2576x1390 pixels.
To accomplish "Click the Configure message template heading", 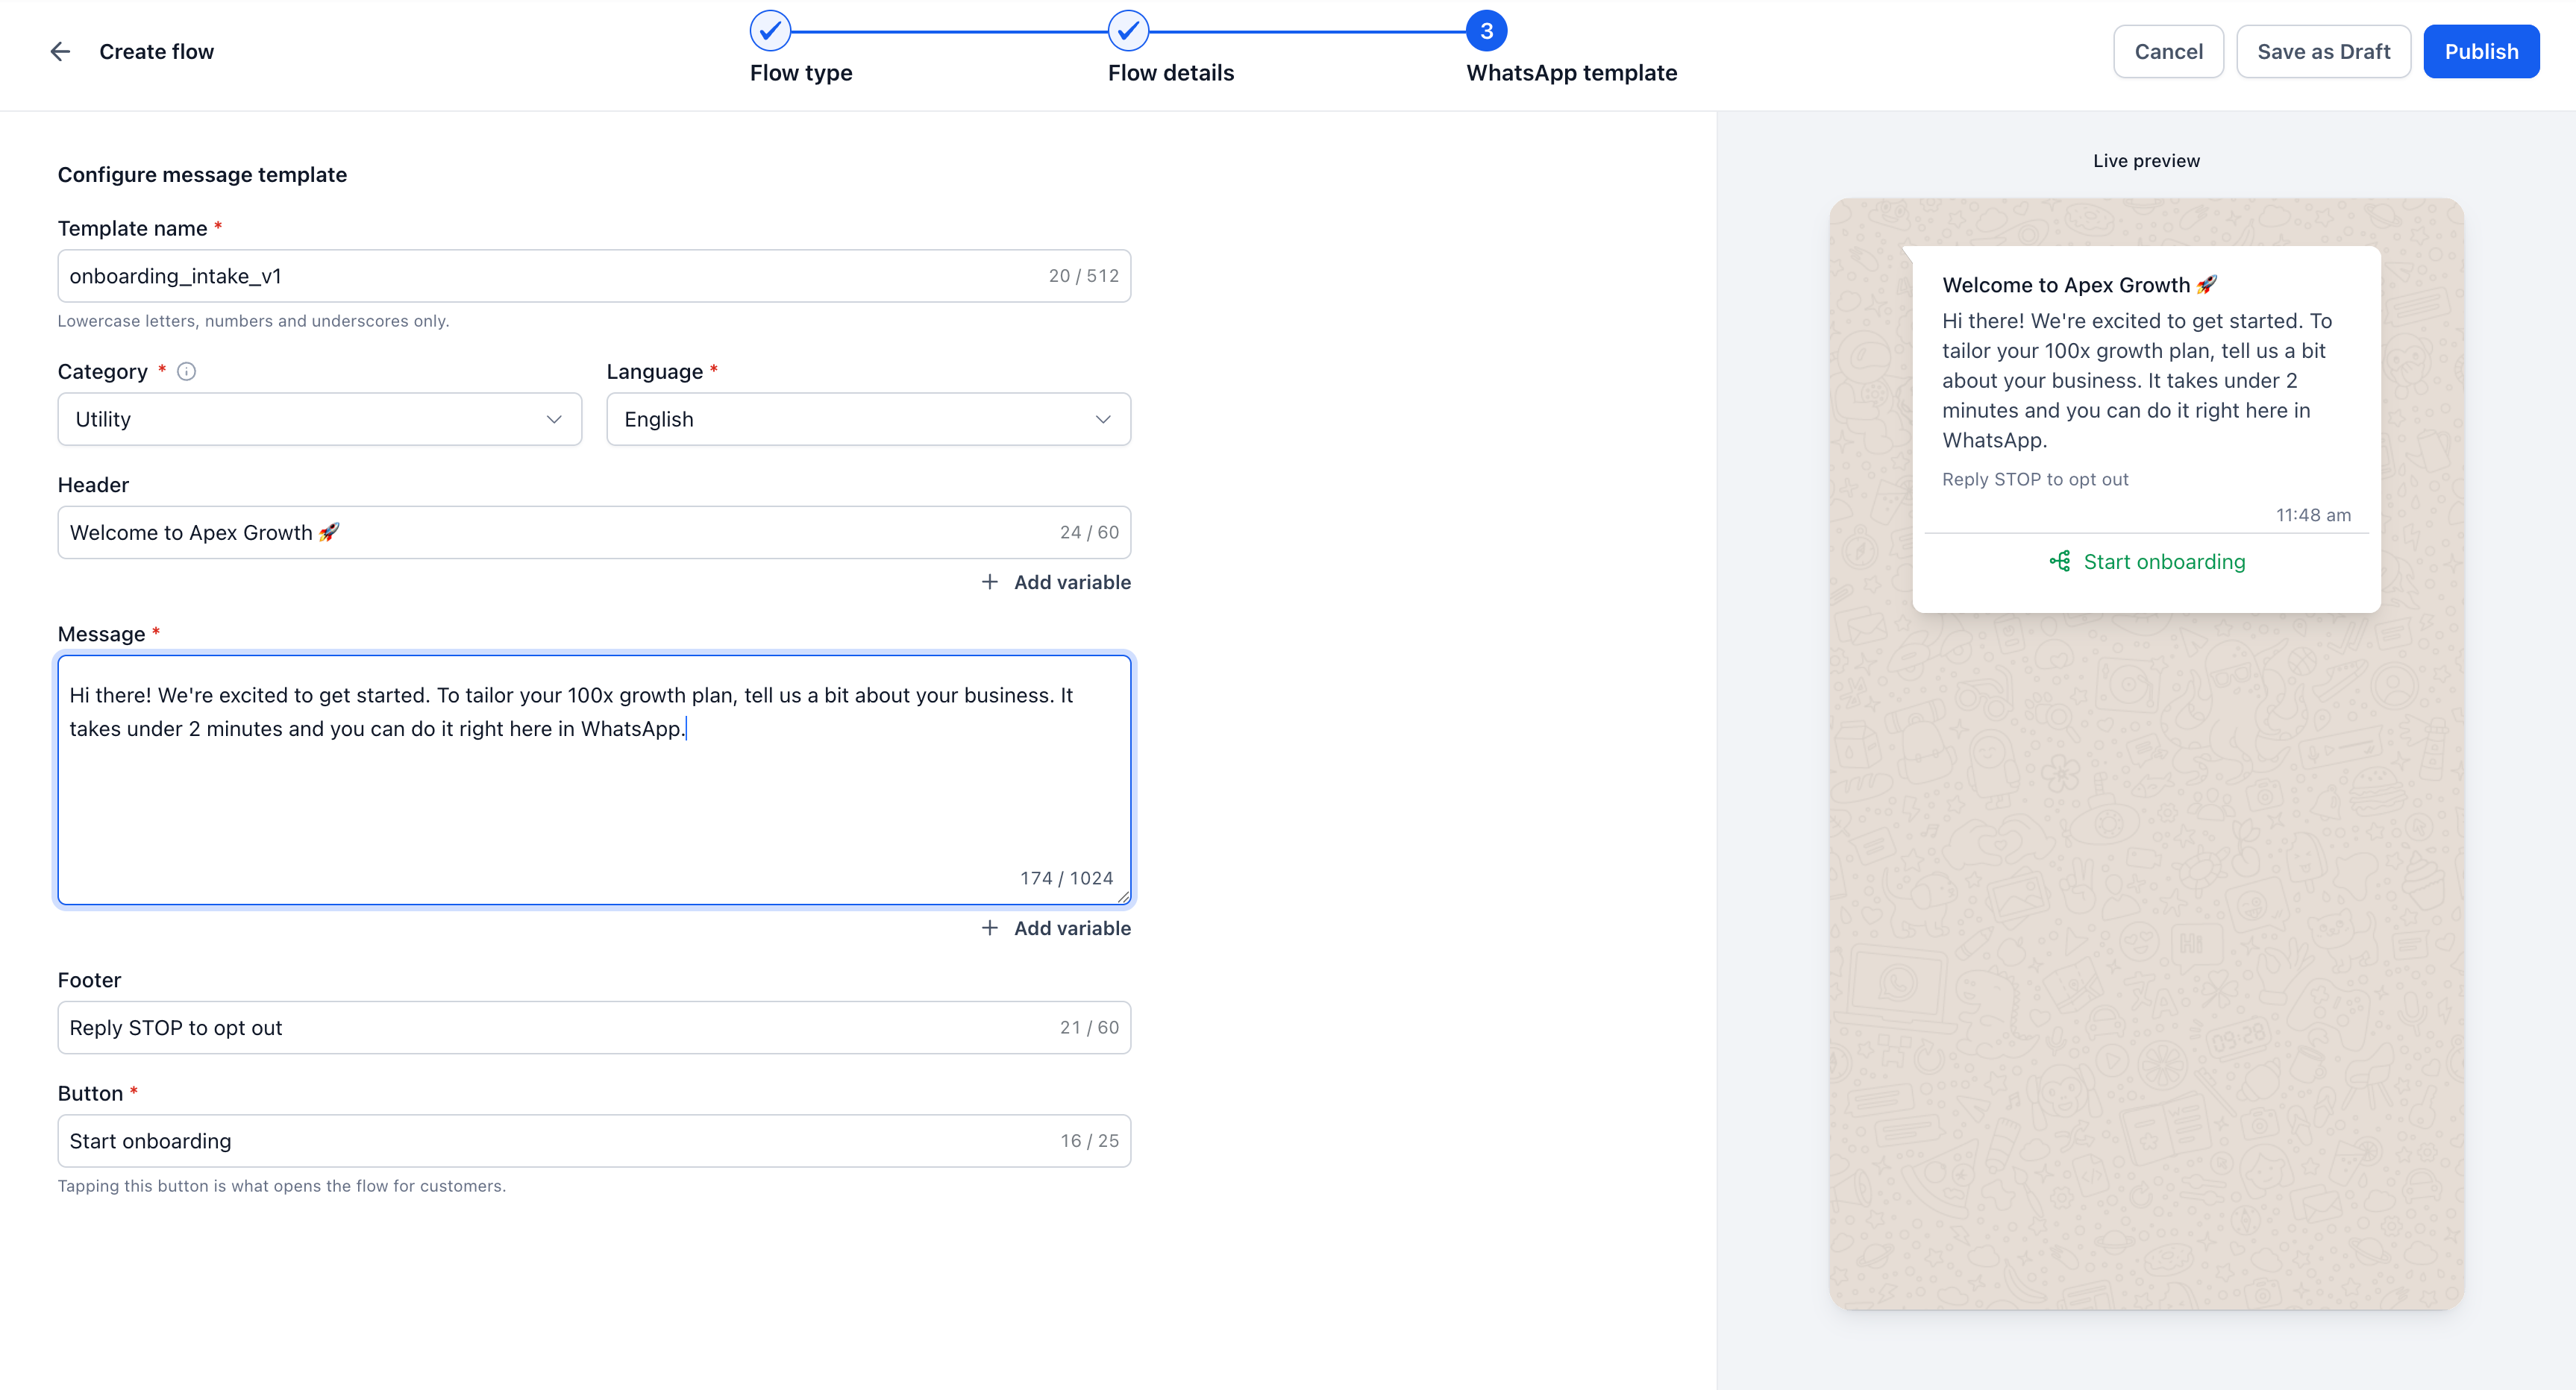I will pyautogui.click(x=202, y=175).
